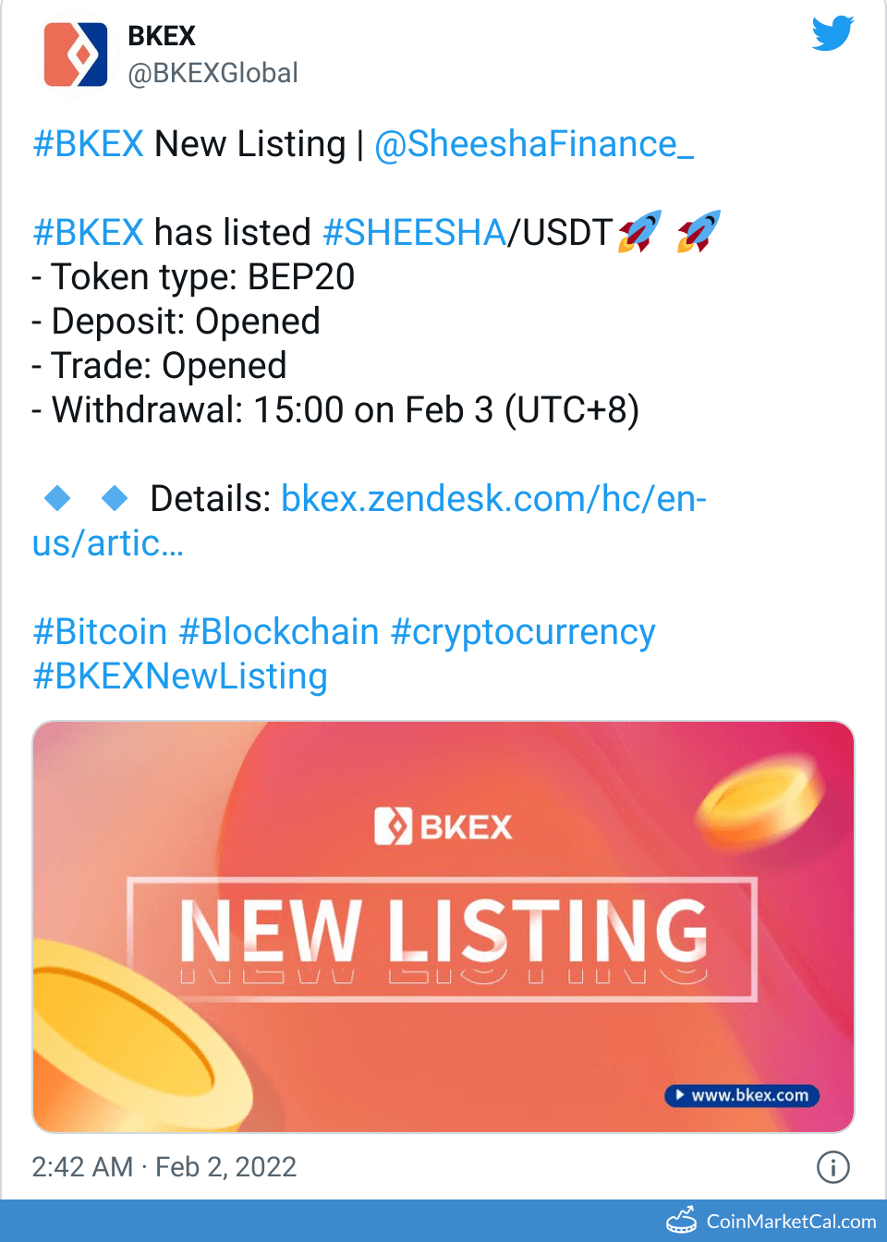This screenshot has width=887, height=1242.
Task: Click the BKEX profile avatar logo
Action: pos(76,55)
